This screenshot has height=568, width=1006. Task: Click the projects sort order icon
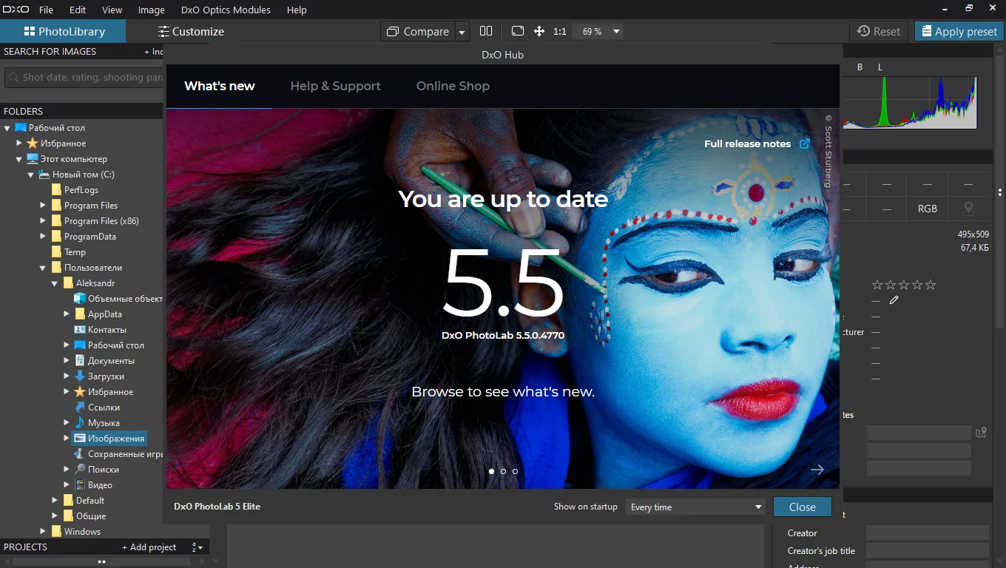point(198,547)
